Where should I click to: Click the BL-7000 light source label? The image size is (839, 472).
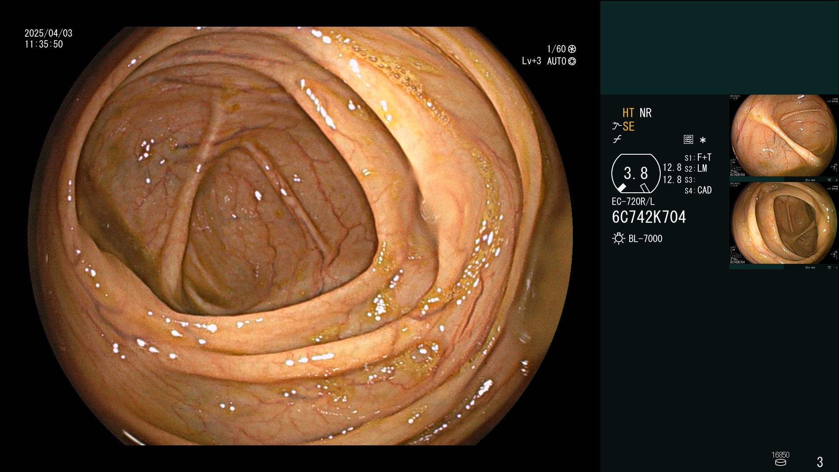[x=645, y=239]
